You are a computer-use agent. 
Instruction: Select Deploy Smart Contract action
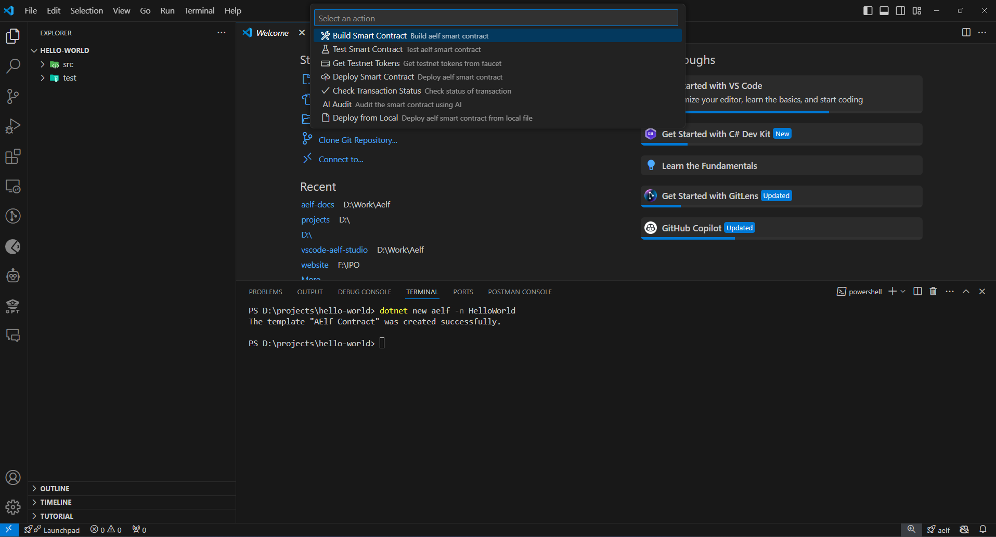498,77
